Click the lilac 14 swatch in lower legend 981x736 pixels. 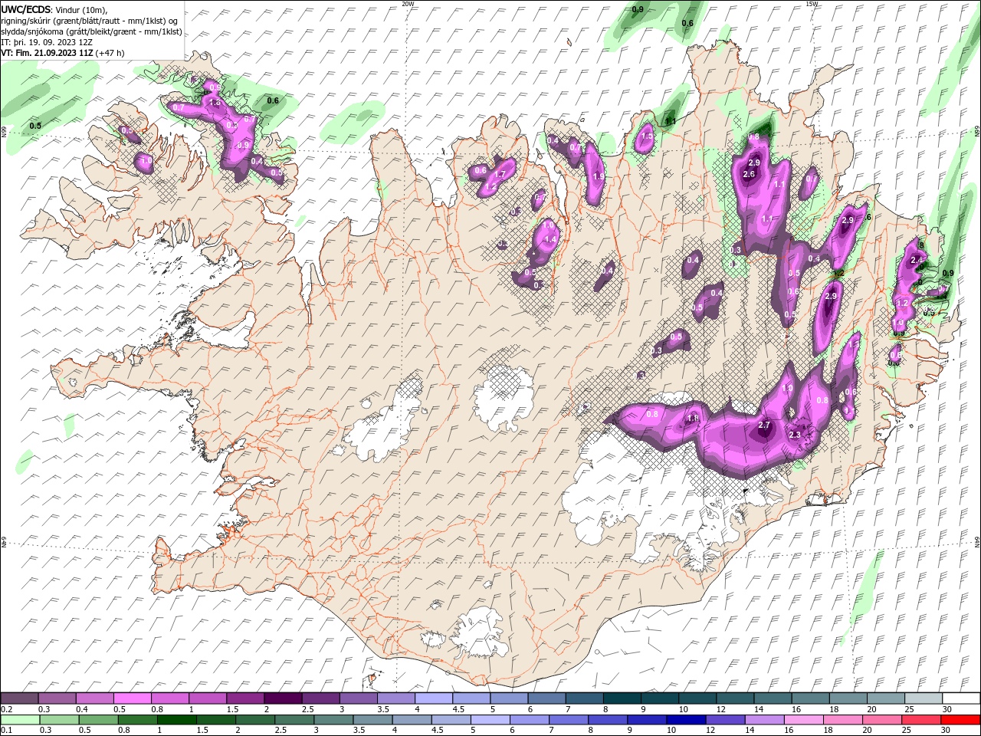click(765, 719)
